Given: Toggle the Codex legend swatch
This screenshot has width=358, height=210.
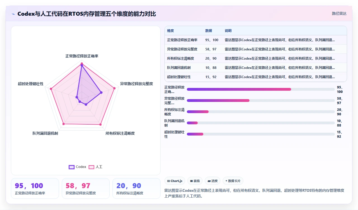Looking at the screenshot, I should click(72, 167).
